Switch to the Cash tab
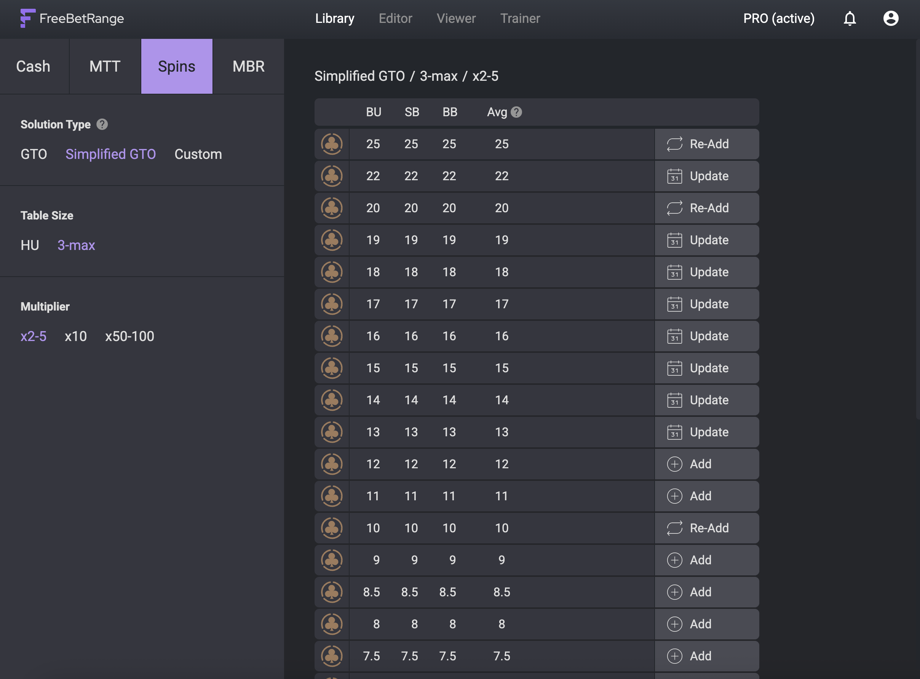Screen dimensions: 920x679 (33, 66)
